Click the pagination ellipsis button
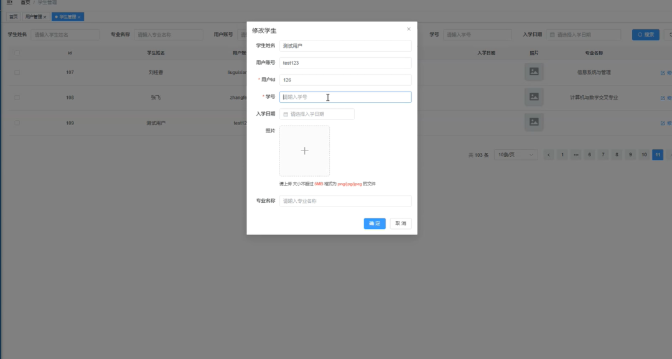The image size is (672, 359). point(576,155)
